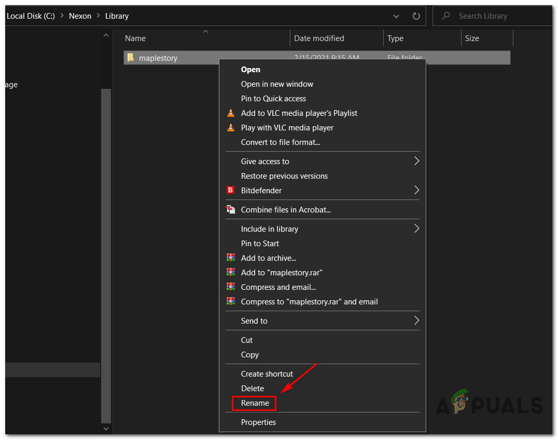558x440 pixels.
Task: Select Properties in the context menu
Action: coord(258,422)
